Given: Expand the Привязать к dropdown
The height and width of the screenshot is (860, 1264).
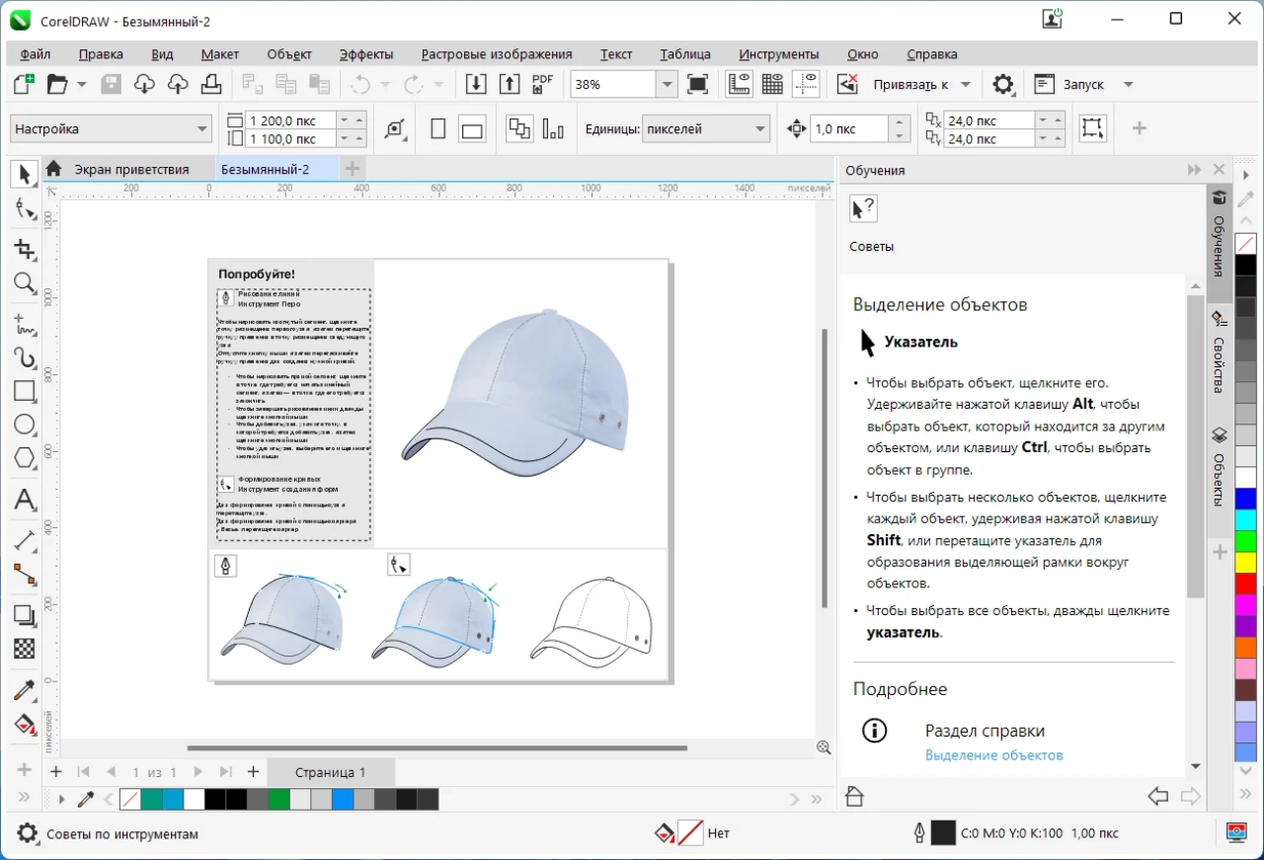Looking at the screenshot, I should click(966, 85).
